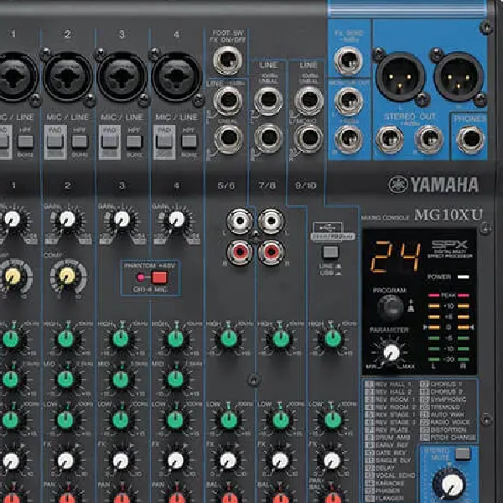Enable the red PHANTOM +48V switch

[159, 277]
